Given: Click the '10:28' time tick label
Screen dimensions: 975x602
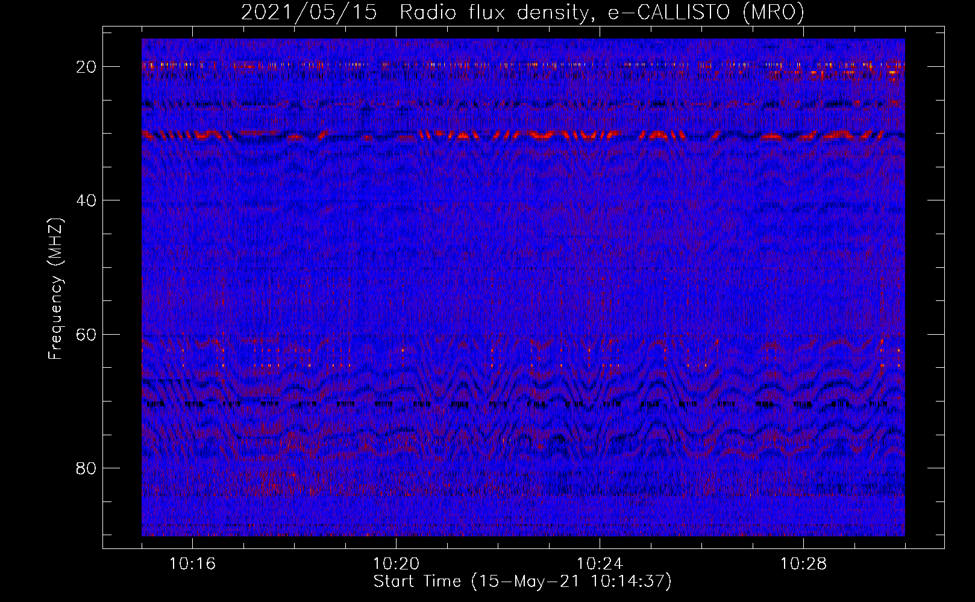Looking at the screenshot, I should (x=803, y=564).
